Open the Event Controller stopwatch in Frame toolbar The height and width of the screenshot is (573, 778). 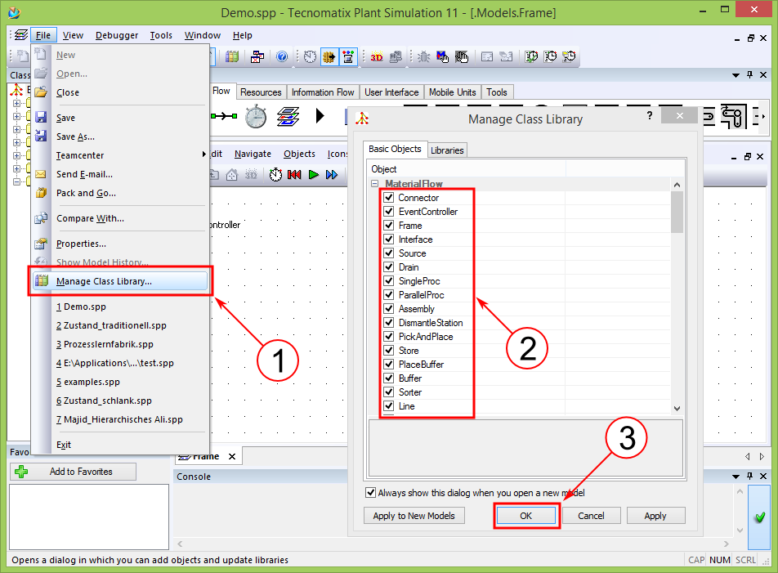tap(275, 174)
